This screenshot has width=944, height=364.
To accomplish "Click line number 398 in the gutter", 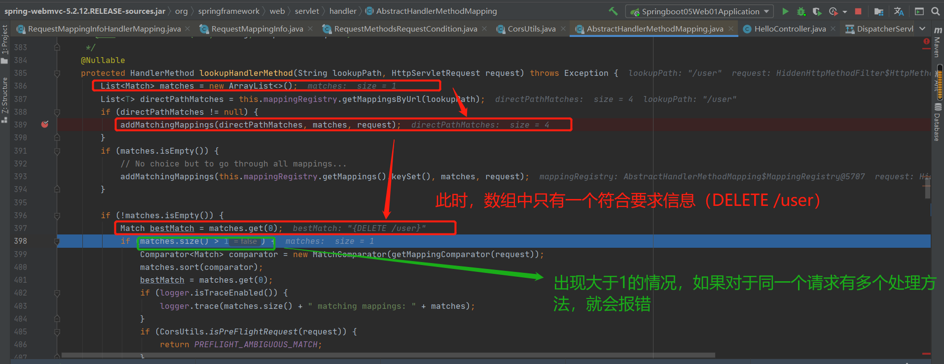I will pos(21,241).
